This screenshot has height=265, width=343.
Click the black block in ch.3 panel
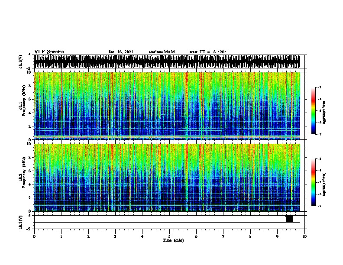(289, 219)
